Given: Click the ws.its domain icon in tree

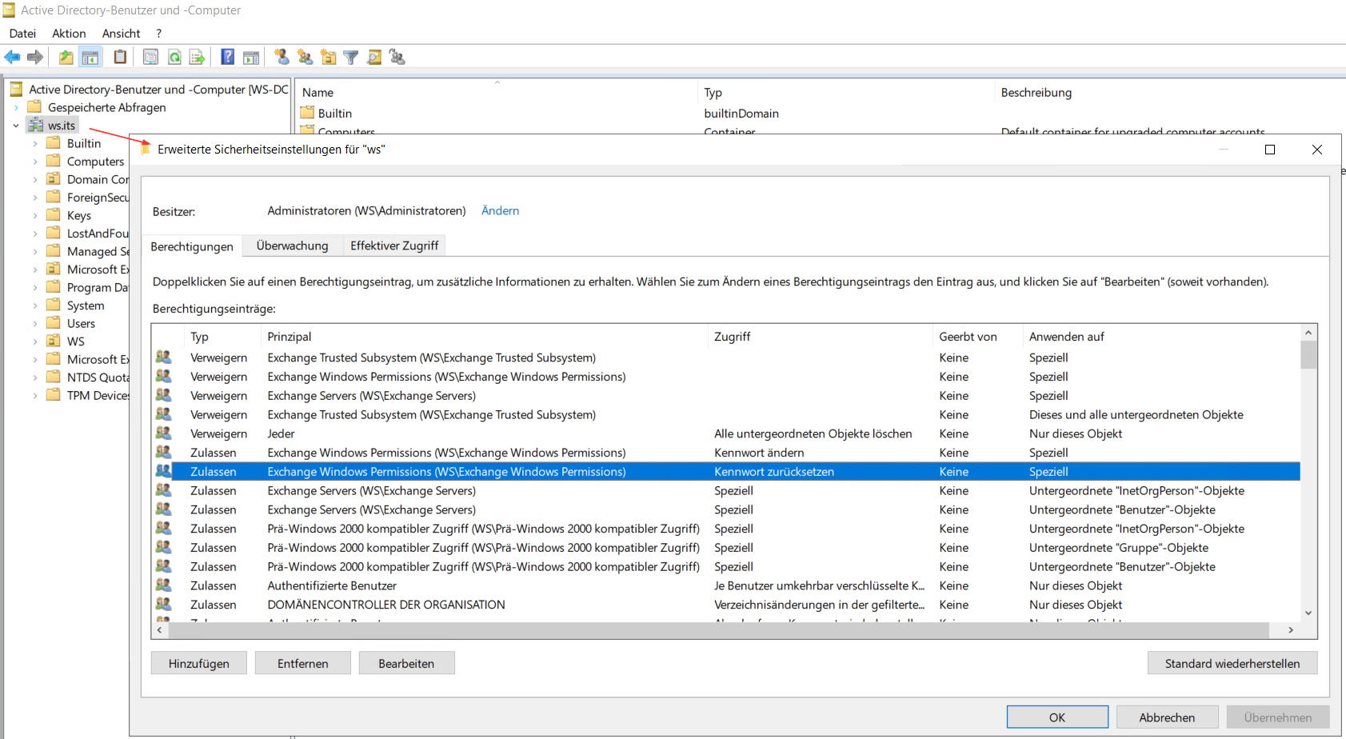Looking at the screenshot, I should click(35, 125).
